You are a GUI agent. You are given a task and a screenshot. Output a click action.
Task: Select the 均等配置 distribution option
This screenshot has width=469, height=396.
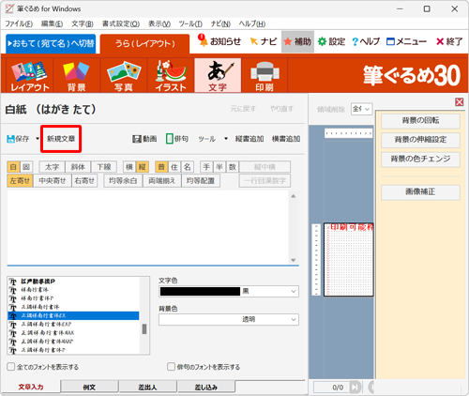[201, 180]
